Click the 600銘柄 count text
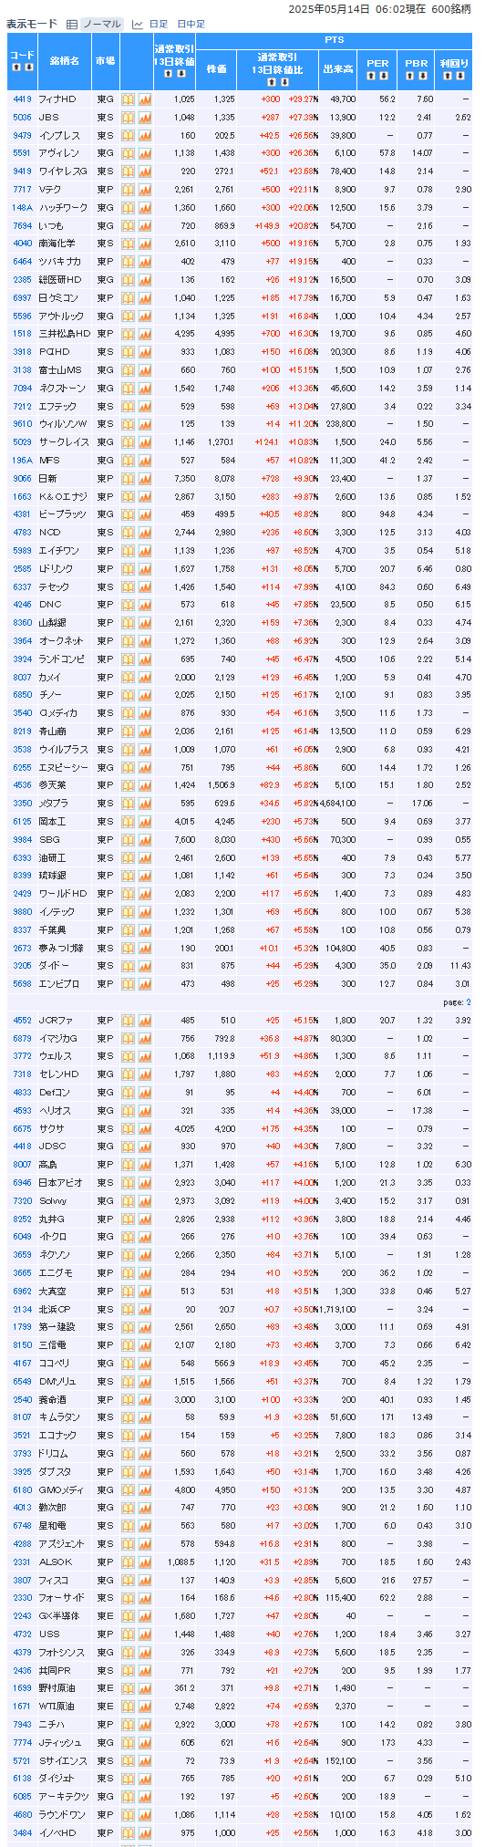485x1847 pixels. click(451, 8)
